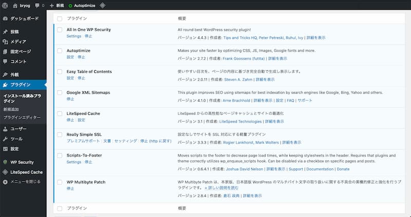Click the WP Security shield icon

[5, 162]
